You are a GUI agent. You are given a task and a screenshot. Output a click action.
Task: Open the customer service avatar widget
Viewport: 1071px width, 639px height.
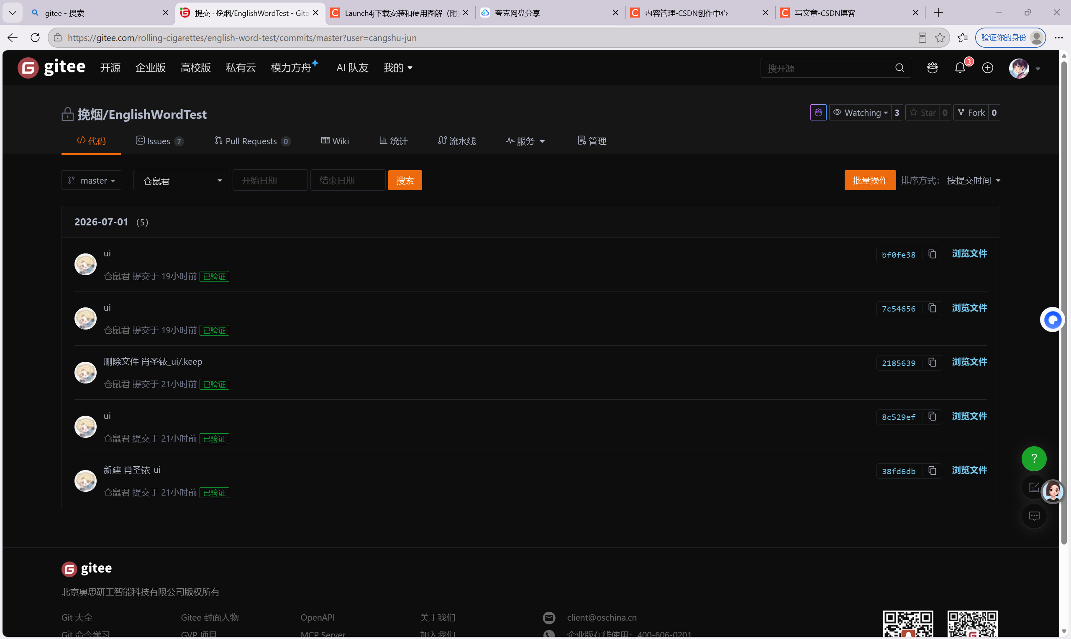tap(1053, 491)
